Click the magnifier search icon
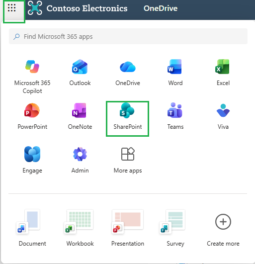255x264 pixels. coord(16,36)
